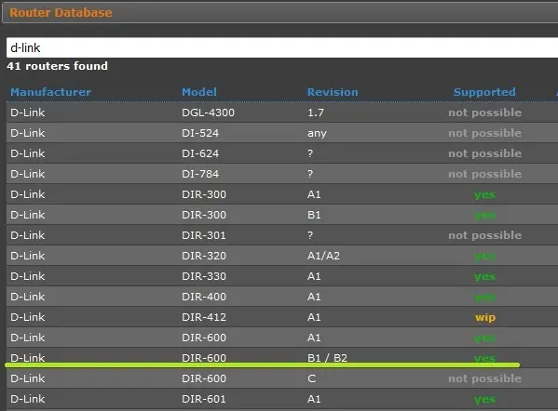Select the DIR-412 model cell
This screenshot has width=558, height=411.
click(204, 317)
